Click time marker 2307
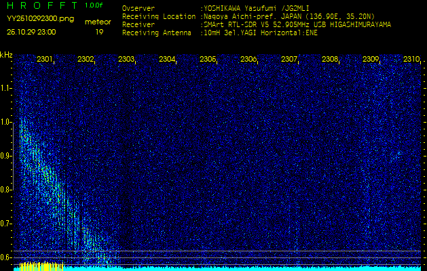The width and height of the screenshot is (427, 271). coord(289,59)
